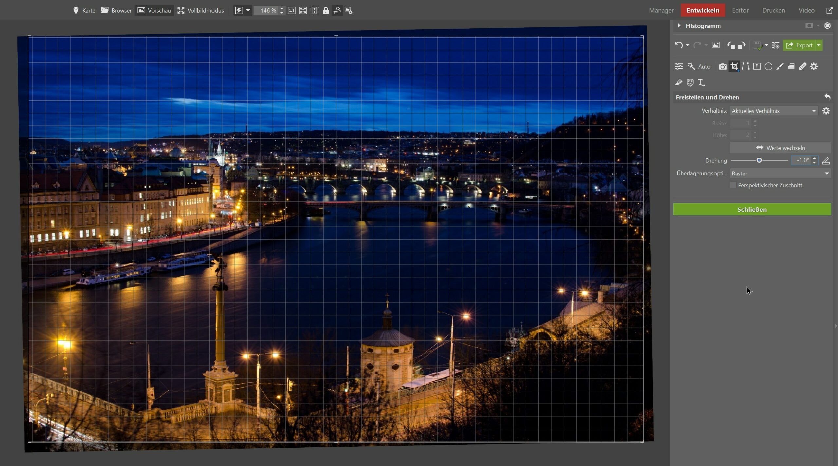Screen dimensions: 838x466
Task: Show the original image for comparison
Action: 716,45
